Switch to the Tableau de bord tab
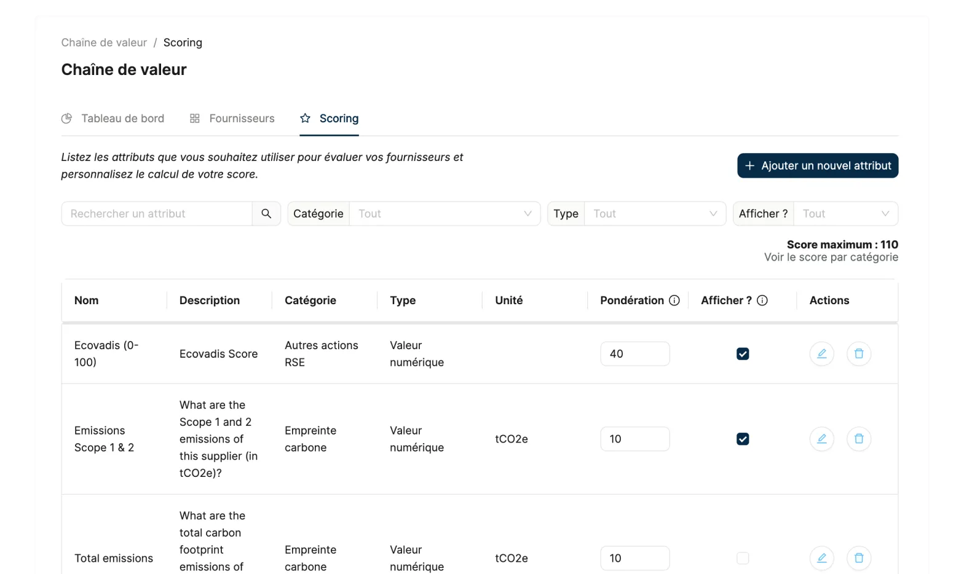This screenshot has width=964, height=574. (113, 119)
